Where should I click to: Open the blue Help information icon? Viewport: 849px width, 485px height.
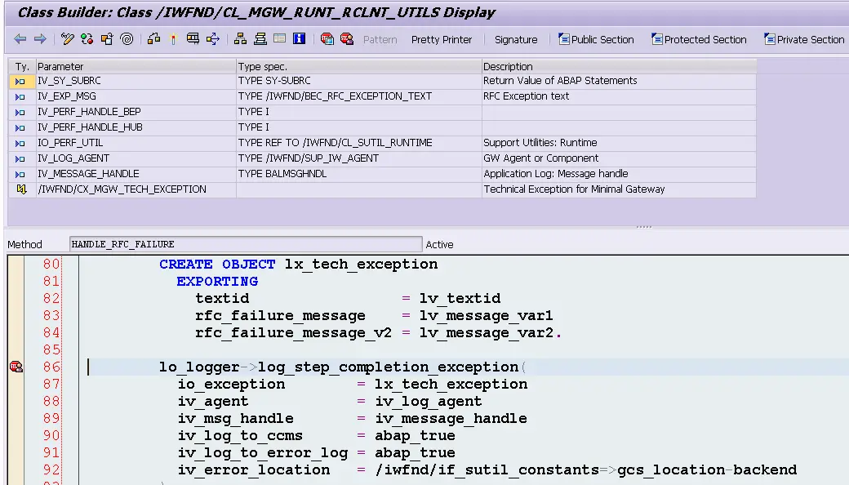pyautogui.click(x=299, y=39)
